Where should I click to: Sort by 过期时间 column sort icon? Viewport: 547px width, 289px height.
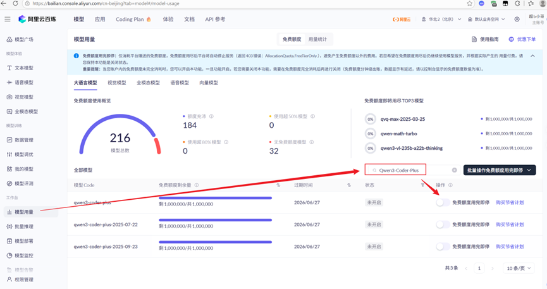349,185
